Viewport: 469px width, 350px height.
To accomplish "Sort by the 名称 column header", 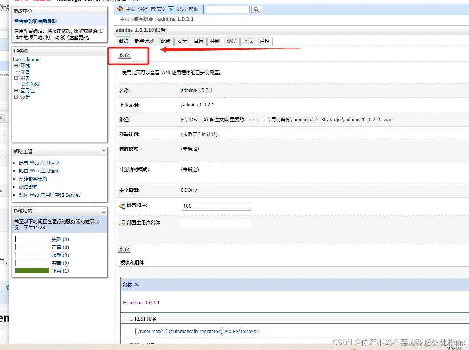I will pos(127,284).
